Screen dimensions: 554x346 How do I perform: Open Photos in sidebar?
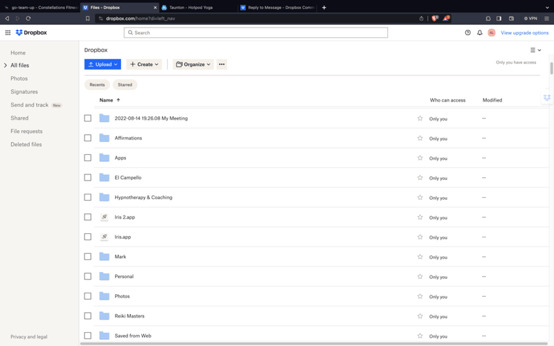19,78
